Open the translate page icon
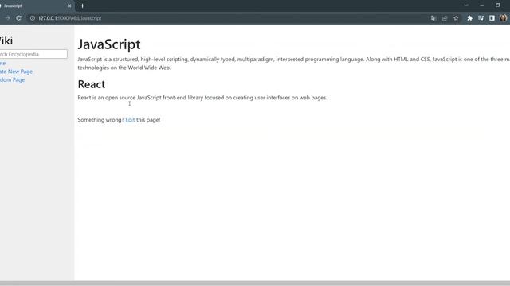 coord(433,18)
